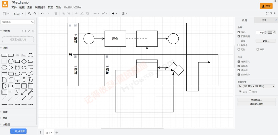Screen dimensions: 278x135
Task: Enable the 草图 checkbox
Action: (x=258, y=49)
